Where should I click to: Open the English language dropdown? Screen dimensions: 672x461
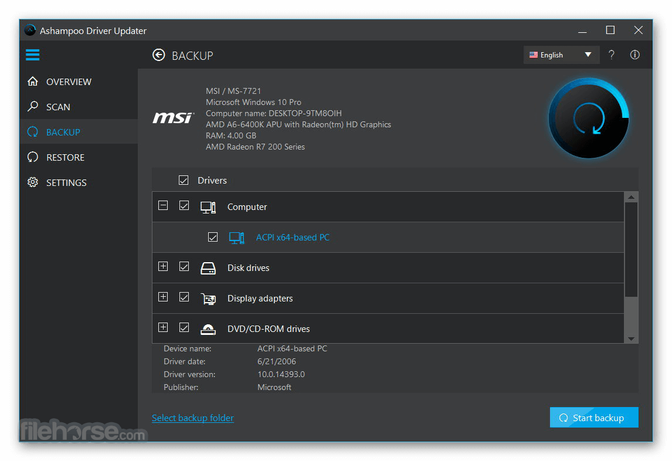coord(561,55)
